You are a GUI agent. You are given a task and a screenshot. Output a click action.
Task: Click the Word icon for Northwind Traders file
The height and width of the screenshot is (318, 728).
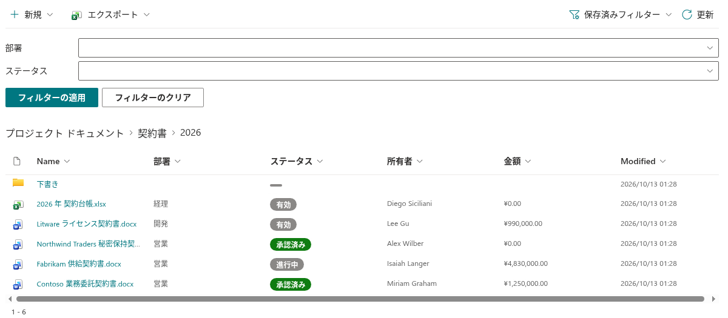(18, 245)
